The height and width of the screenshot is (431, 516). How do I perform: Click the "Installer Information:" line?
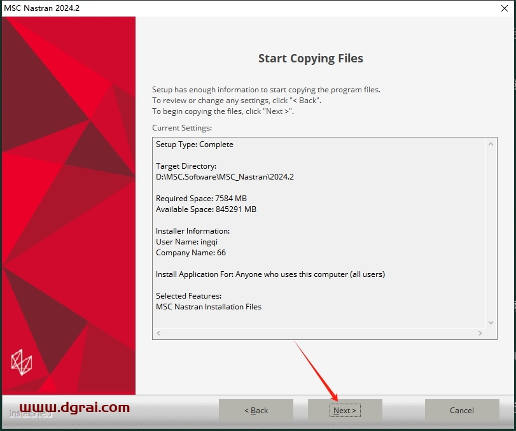[193, 231]
